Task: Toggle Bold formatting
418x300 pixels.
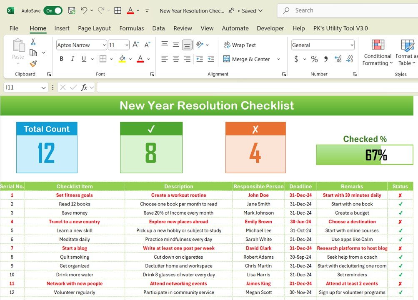Action: [62, 59]
